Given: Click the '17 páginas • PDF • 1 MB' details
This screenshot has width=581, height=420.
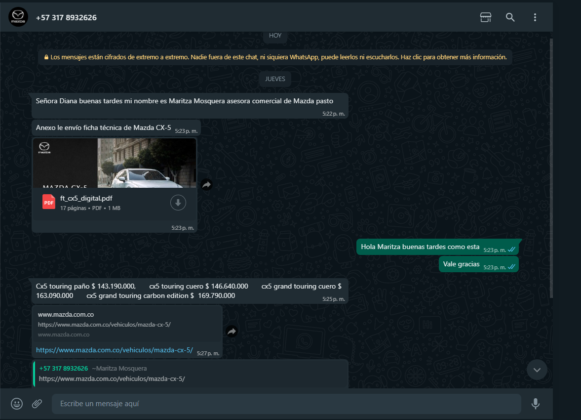Looking at the screenshot, I should 90,208.
